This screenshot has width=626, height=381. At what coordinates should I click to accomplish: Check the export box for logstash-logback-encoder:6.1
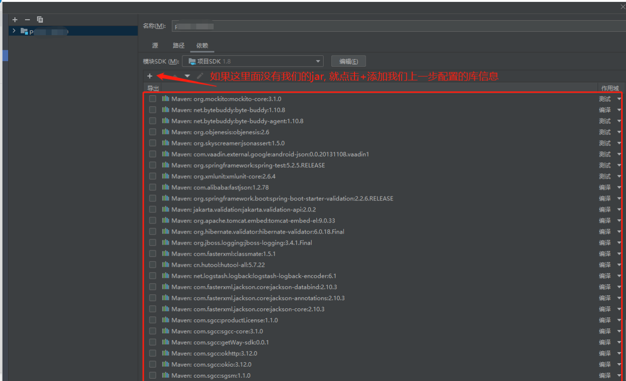coord(152,276)
